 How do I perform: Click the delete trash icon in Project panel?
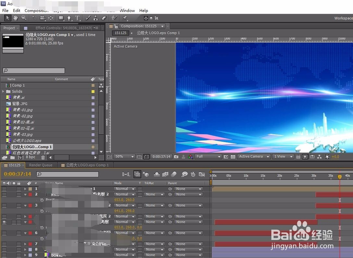43,158
